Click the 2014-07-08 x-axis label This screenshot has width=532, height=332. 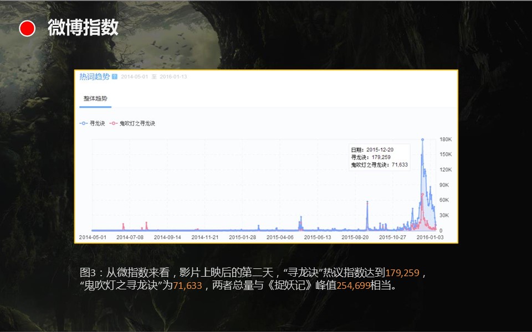tap(130, 237)
